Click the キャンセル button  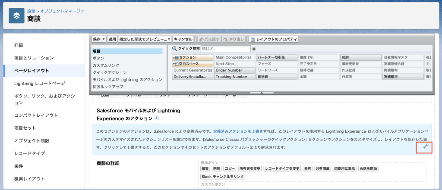183,39
